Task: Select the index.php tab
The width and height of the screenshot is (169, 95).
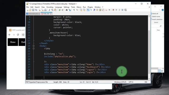Action: (x=46, y=14)
